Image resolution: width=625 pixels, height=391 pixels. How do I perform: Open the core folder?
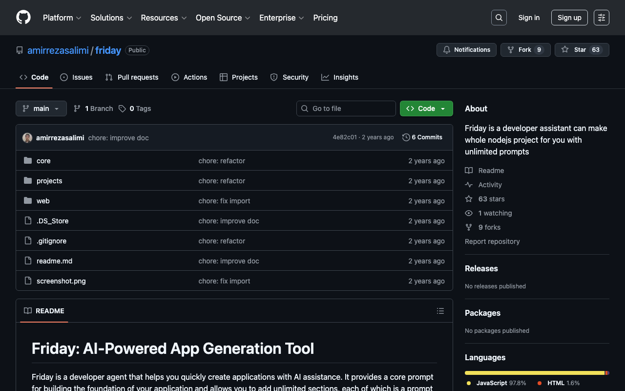pos(43,161)
